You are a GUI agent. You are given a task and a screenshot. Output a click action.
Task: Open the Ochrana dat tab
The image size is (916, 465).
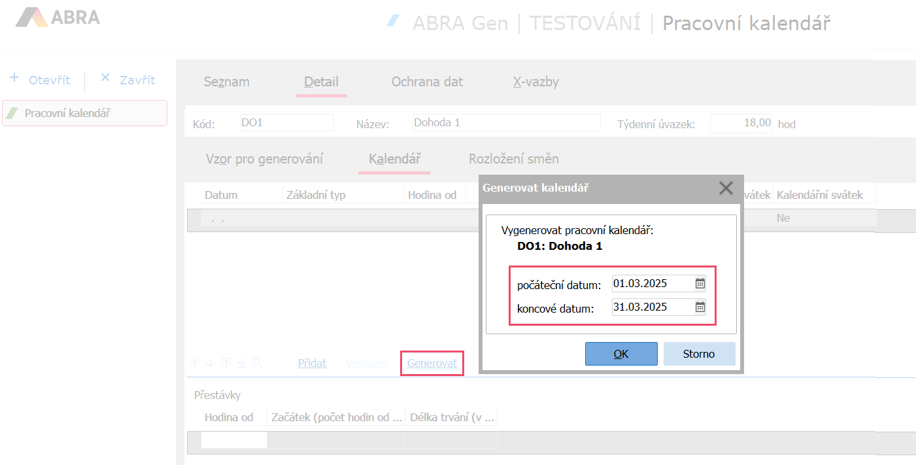tap(427, 82)
